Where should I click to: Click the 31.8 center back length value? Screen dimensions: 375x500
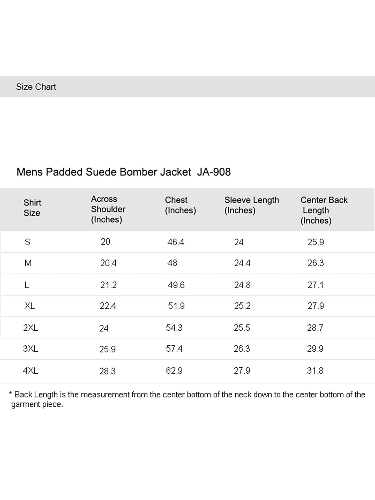coord(315,371)
